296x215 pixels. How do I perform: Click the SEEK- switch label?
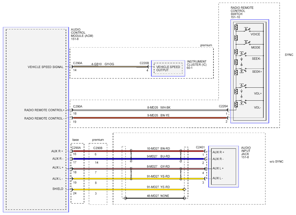[x=256, y=59]
